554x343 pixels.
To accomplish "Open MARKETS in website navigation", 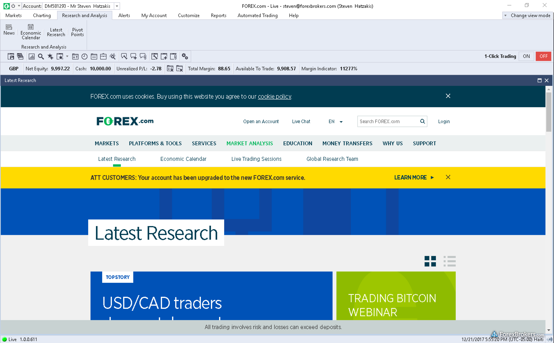I will 107,143.
